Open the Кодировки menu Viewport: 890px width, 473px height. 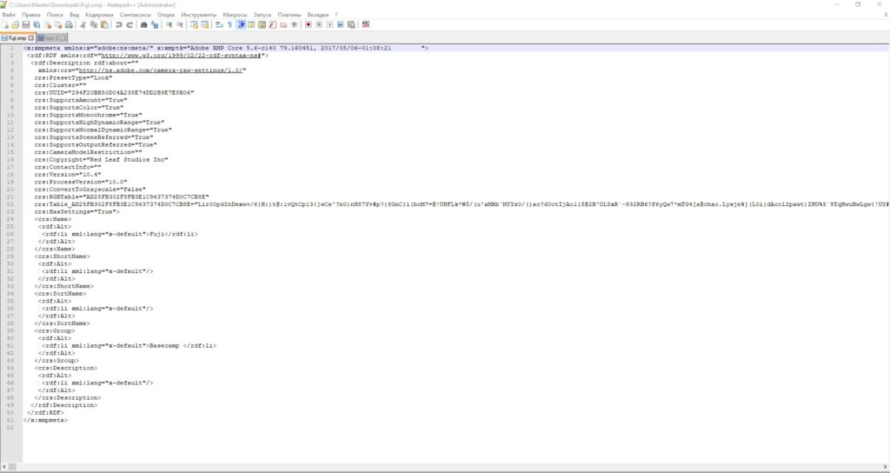tap(100, 15)
